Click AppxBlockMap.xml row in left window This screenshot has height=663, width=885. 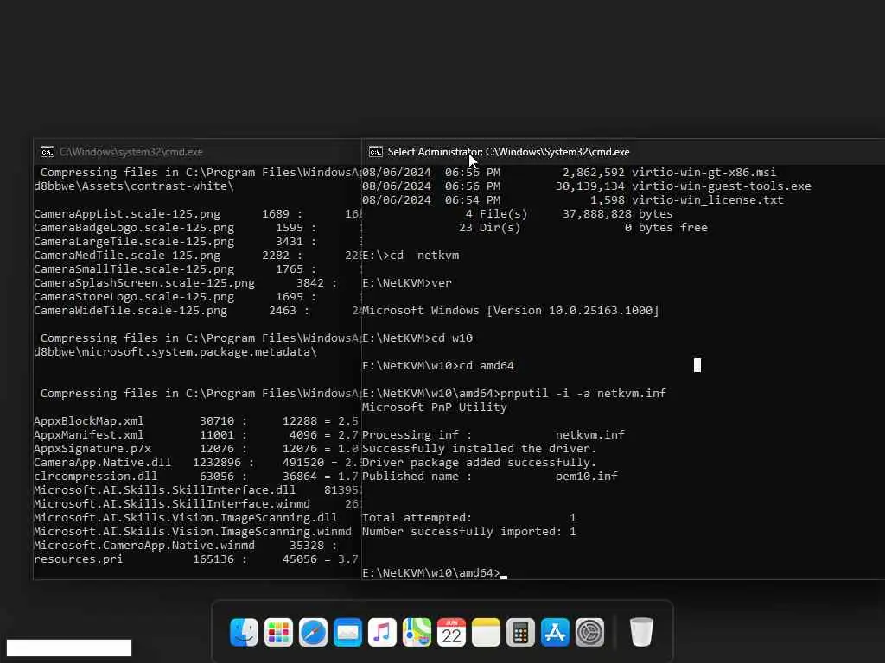point(196,421)
